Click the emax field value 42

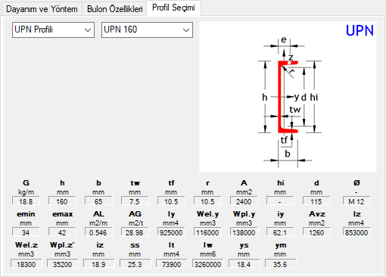tap(62, 232)
